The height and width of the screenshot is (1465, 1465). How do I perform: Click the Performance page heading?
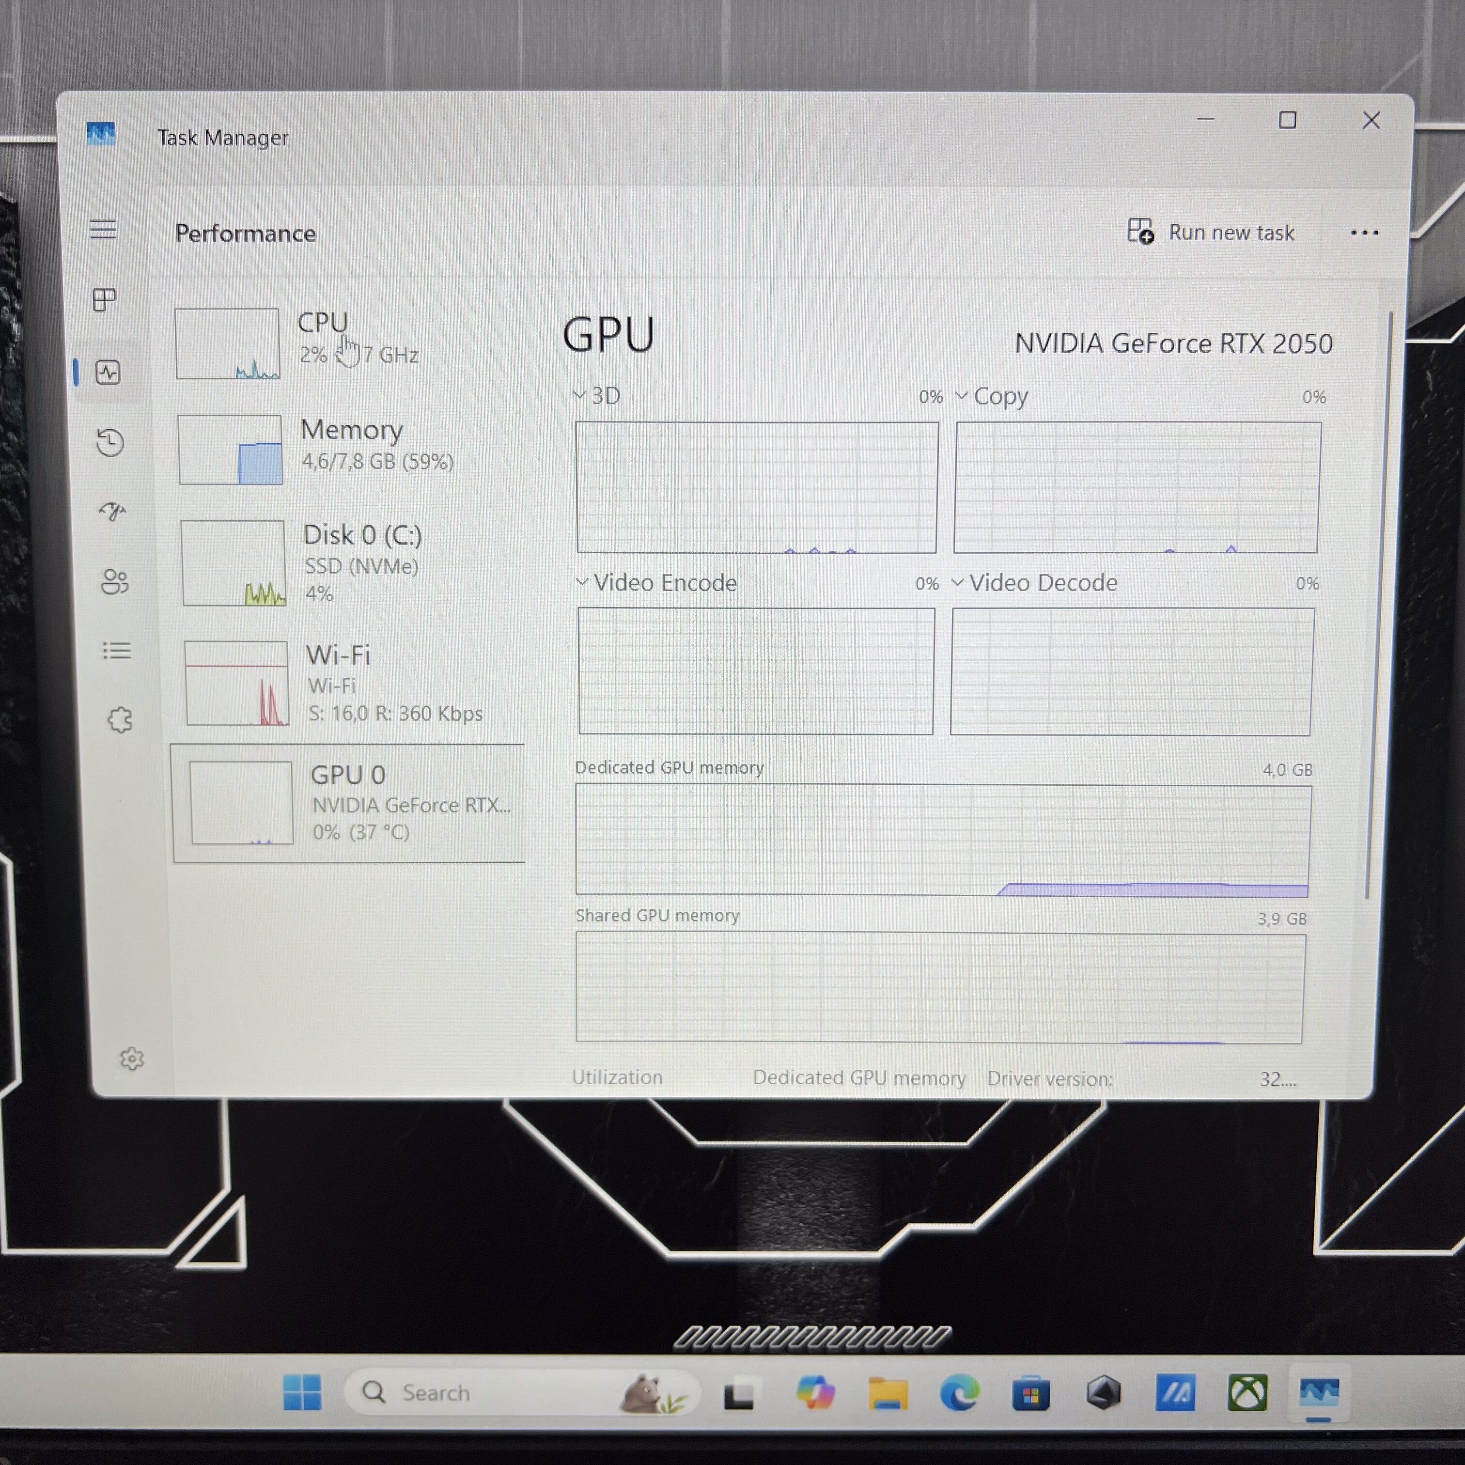[x=245, y=233]
